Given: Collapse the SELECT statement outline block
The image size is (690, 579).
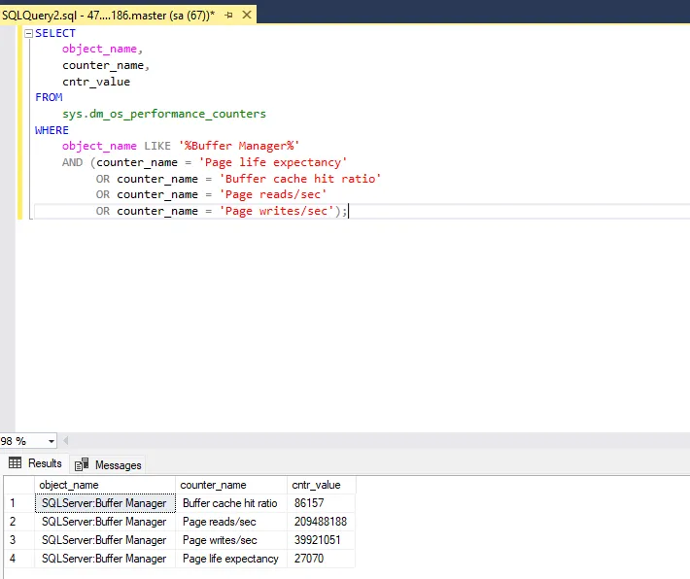Looking at the screenshot, I should (x=27, y=34).
